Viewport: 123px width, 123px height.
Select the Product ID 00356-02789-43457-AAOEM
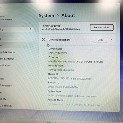point(63,87)
